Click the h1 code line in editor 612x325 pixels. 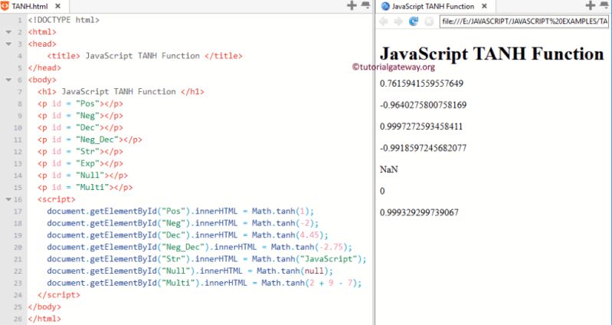click(x=121, y=91)
